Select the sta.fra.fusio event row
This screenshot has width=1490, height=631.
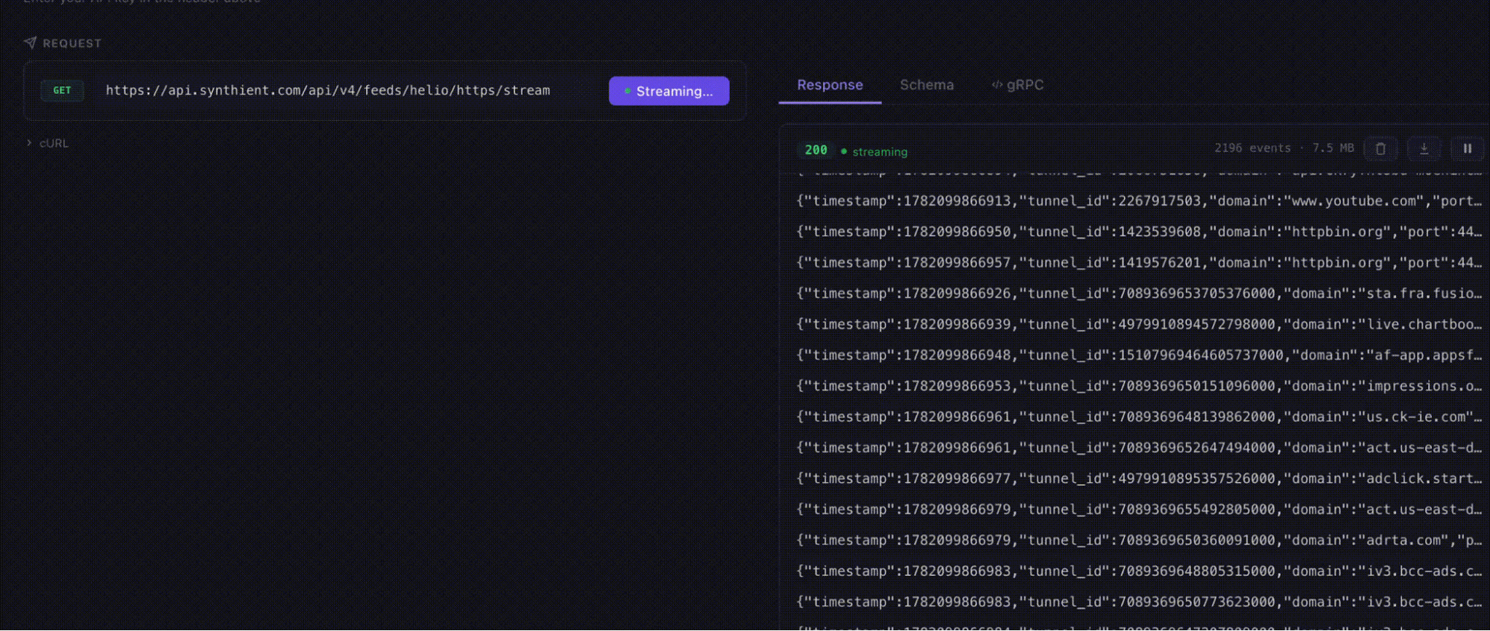point(1139,294)
